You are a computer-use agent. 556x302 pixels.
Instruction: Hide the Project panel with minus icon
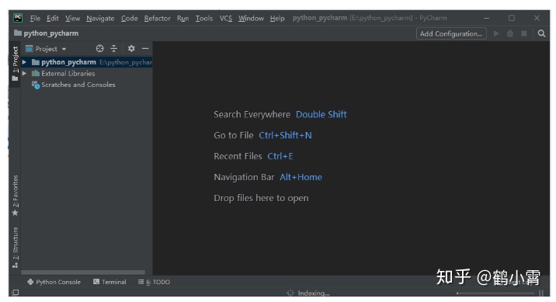click(x=145, y=49)
